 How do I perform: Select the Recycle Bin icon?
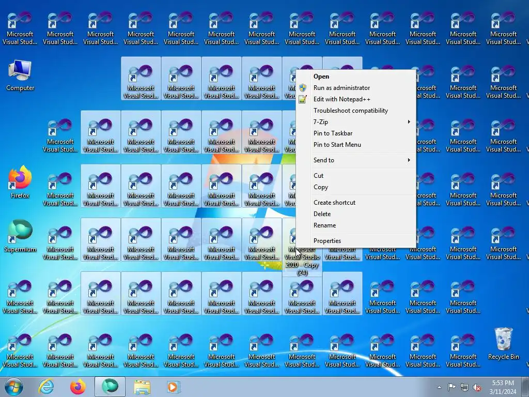point(503,344)
